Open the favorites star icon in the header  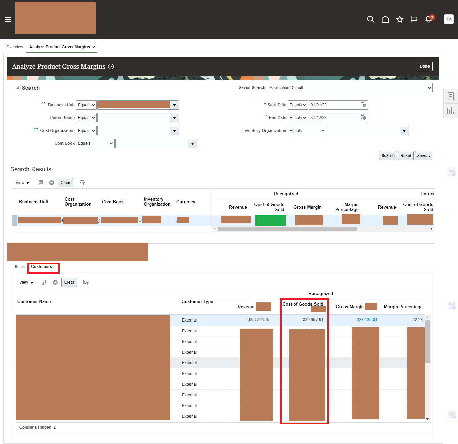coord(399,19)
